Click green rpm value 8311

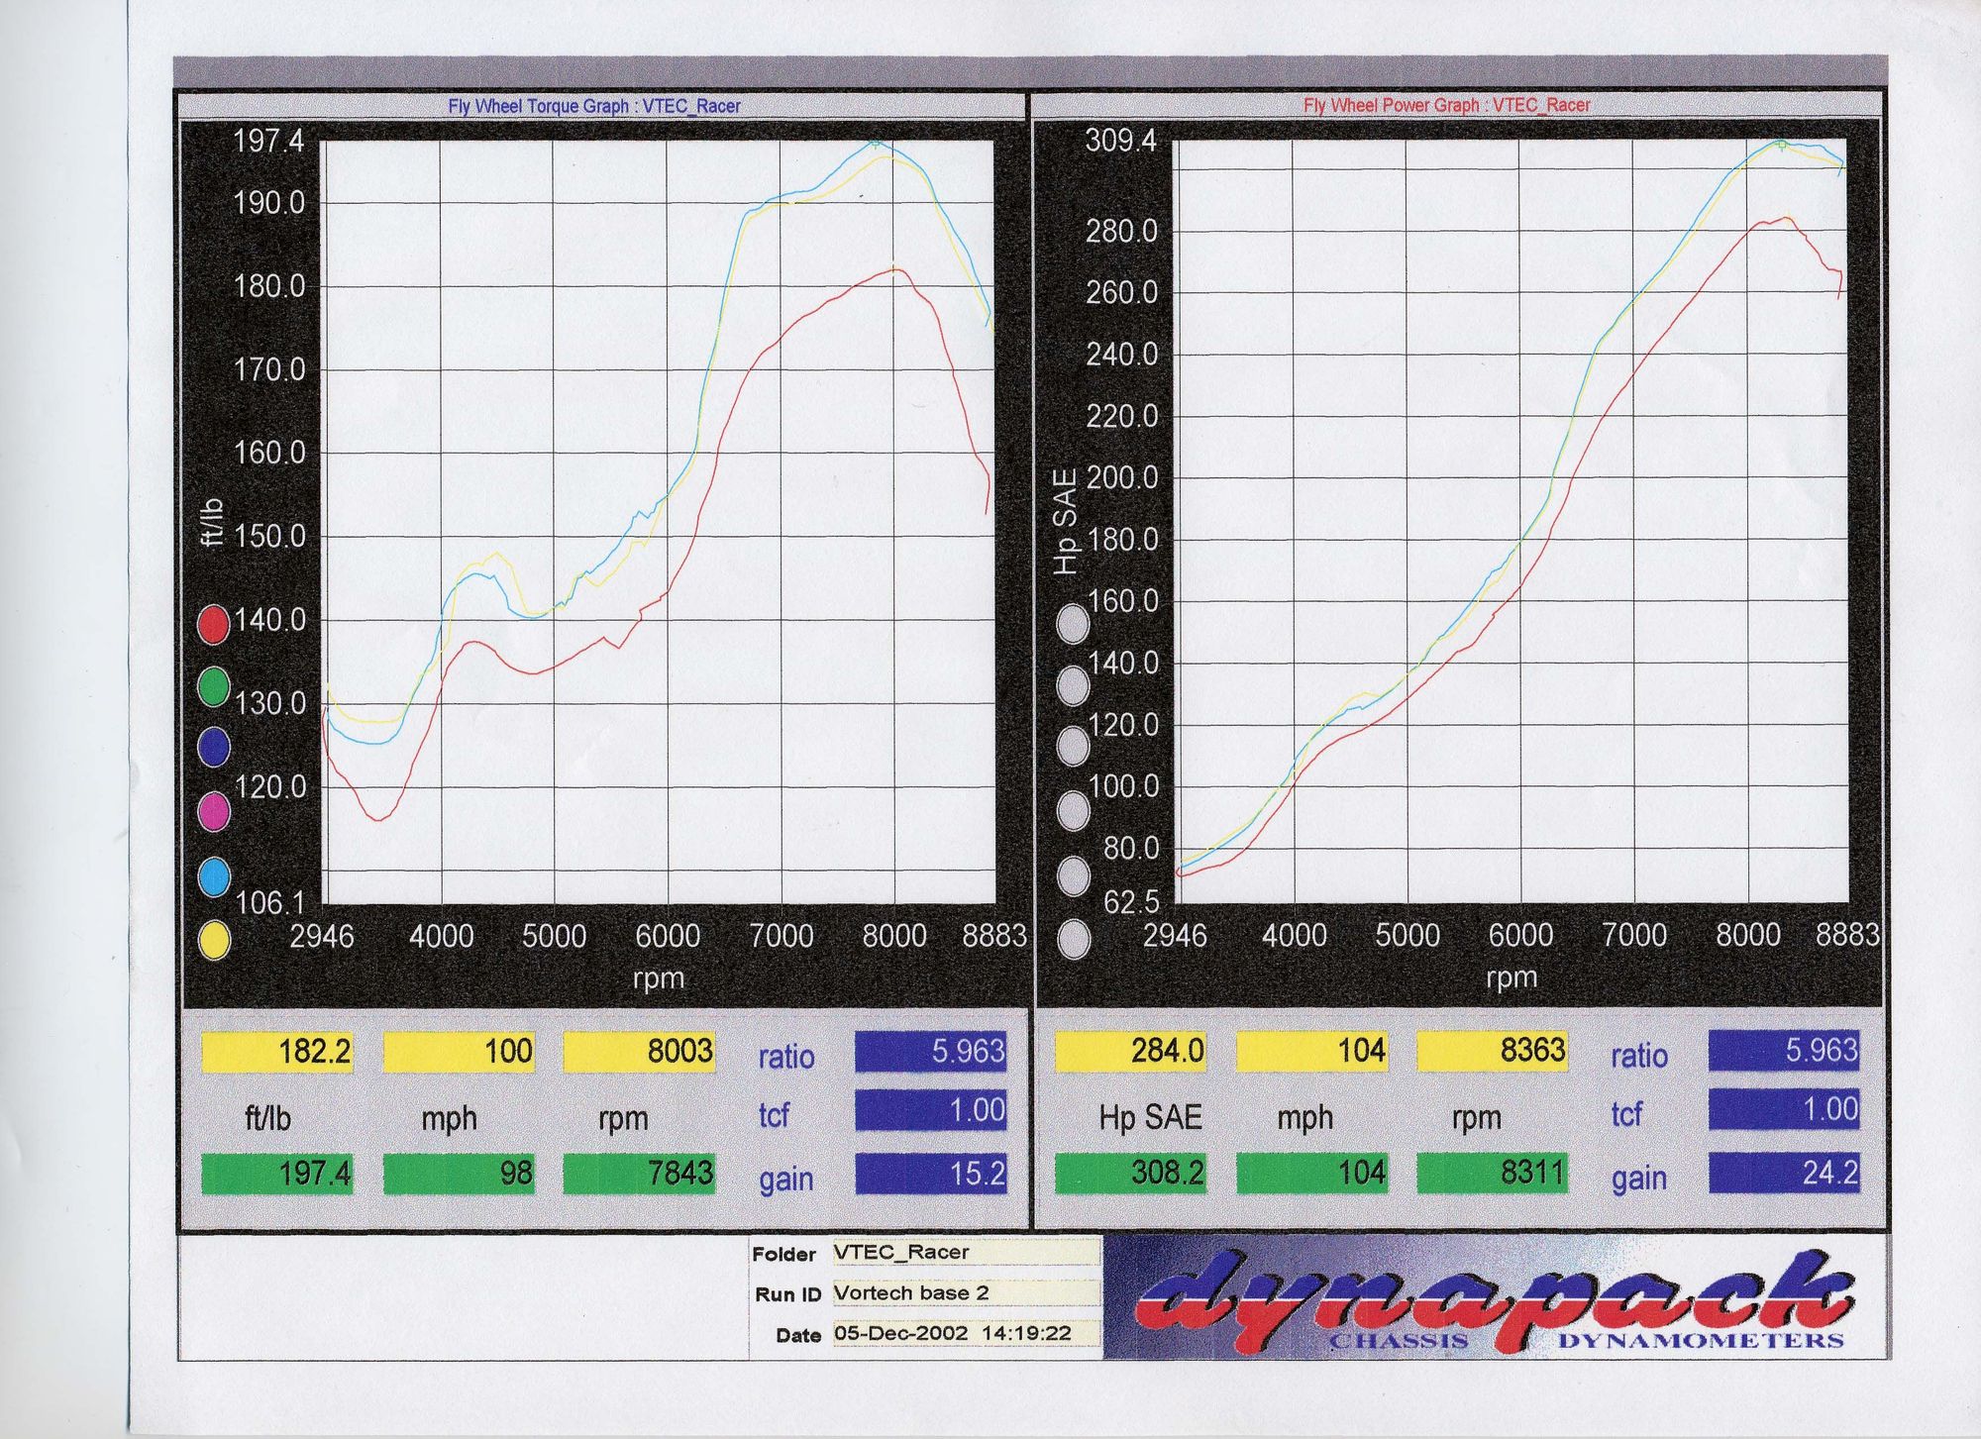coord(1493,1173)
